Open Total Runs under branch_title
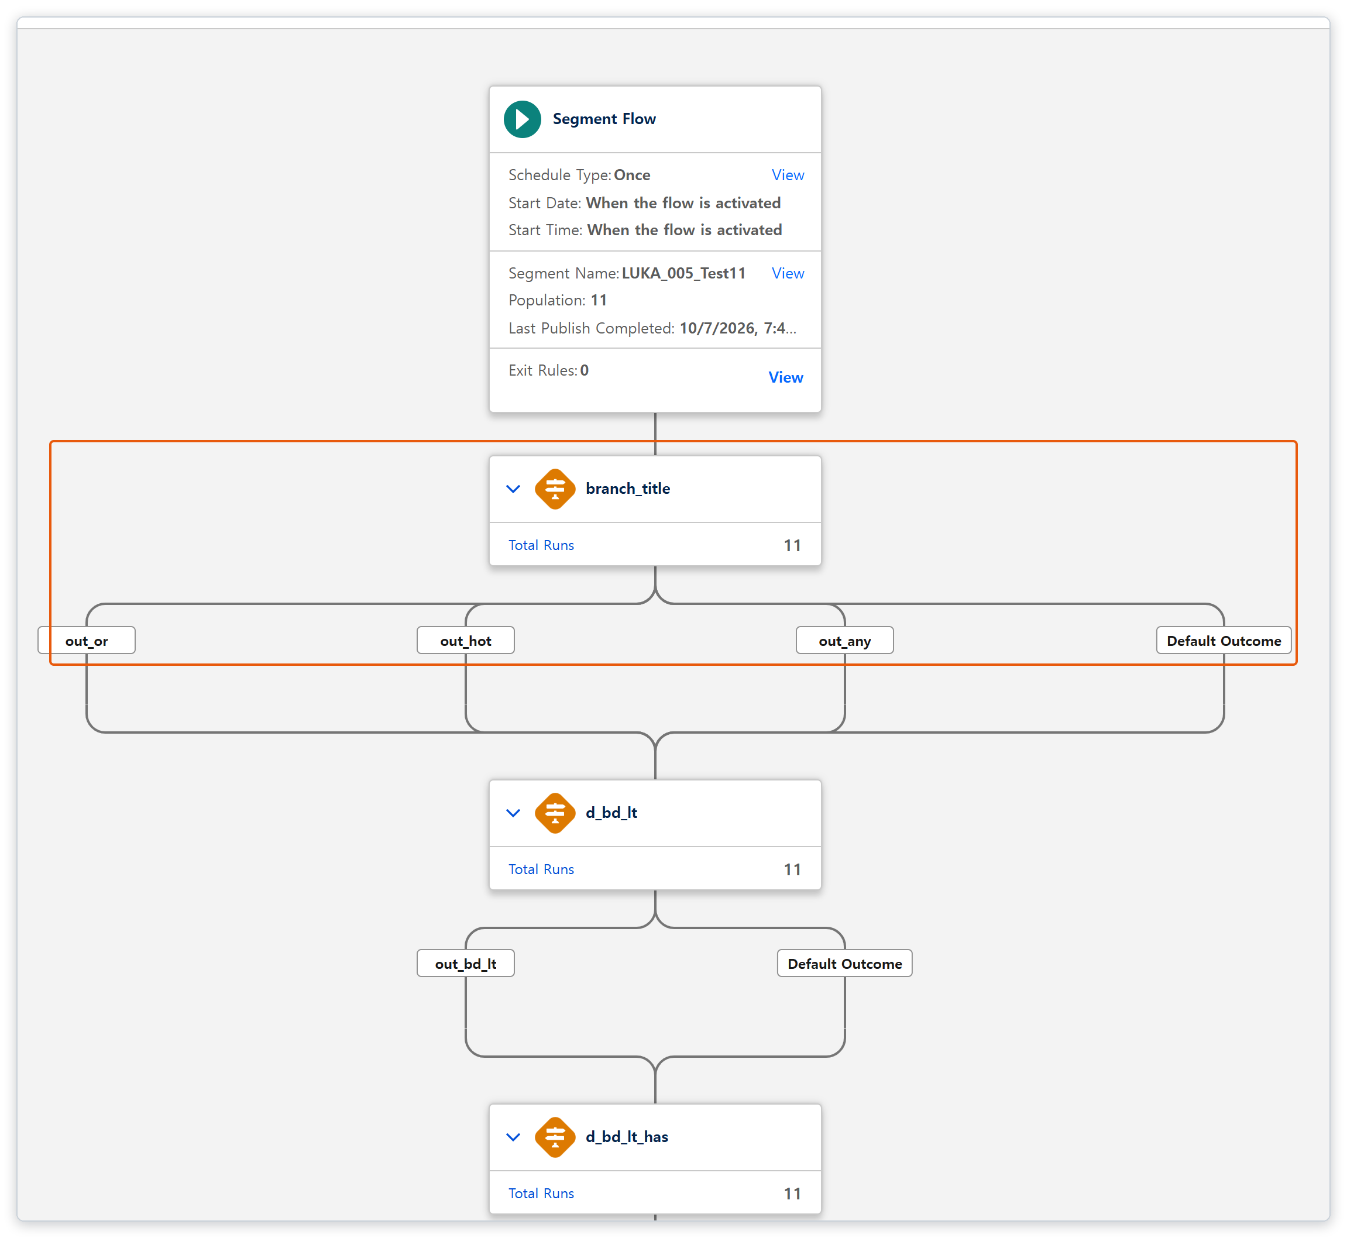1347x1238 pixels. coord(541,545)
